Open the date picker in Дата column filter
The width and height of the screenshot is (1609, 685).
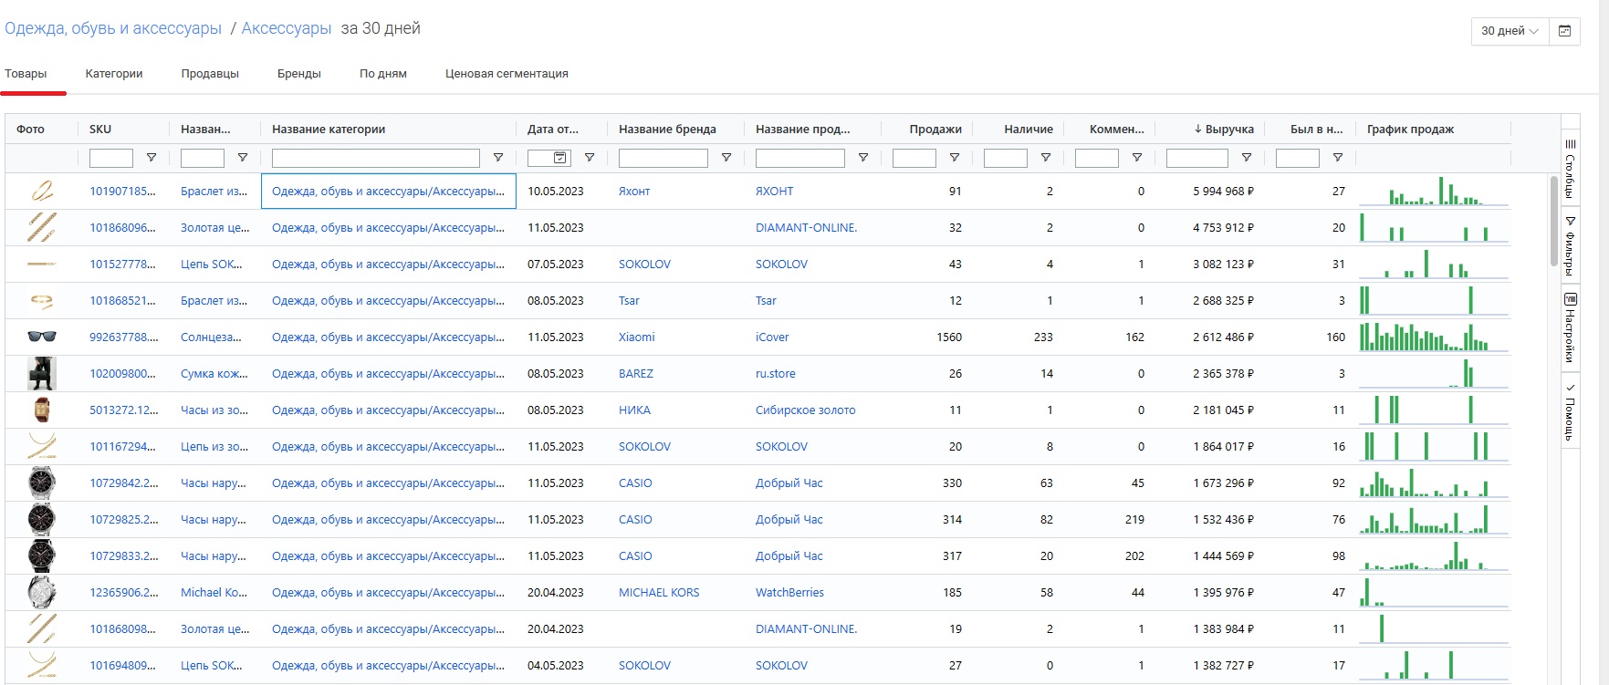tap(559, 158)
